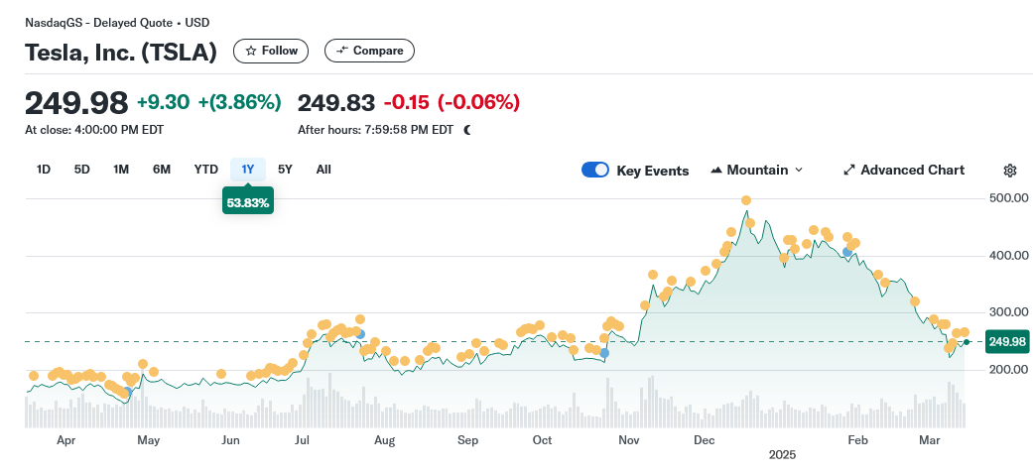Click the (-0.06%) after-hours percent change
This screenshot has width=1033, height=474.
[x=478, y=102]
